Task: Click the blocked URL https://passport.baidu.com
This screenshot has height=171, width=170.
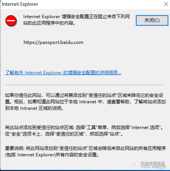Action: click(x=53, y=42)
